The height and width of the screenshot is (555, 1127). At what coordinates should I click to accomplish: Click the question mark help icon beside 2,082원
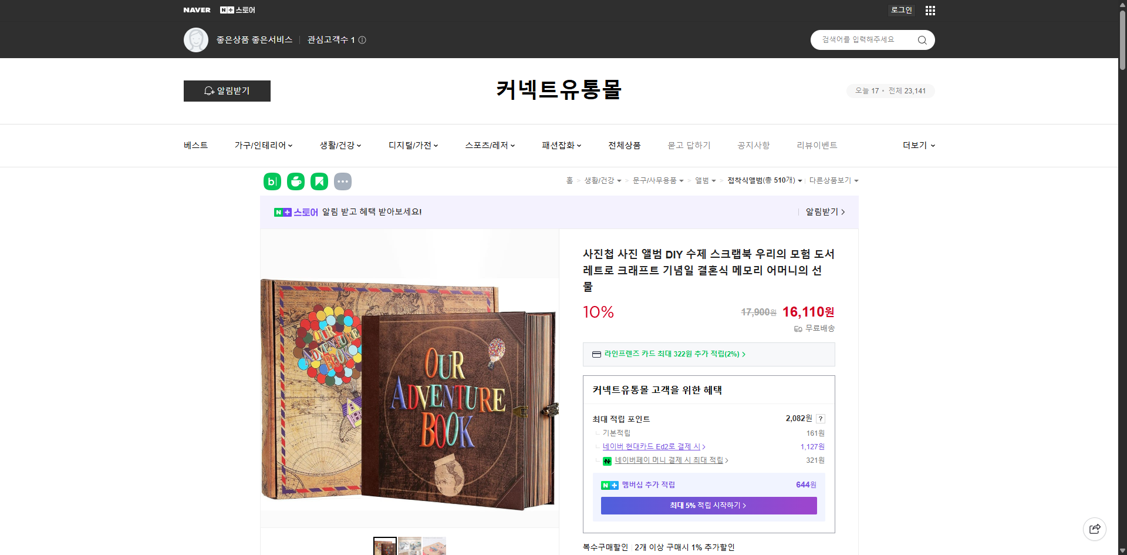tap(821, 418)
